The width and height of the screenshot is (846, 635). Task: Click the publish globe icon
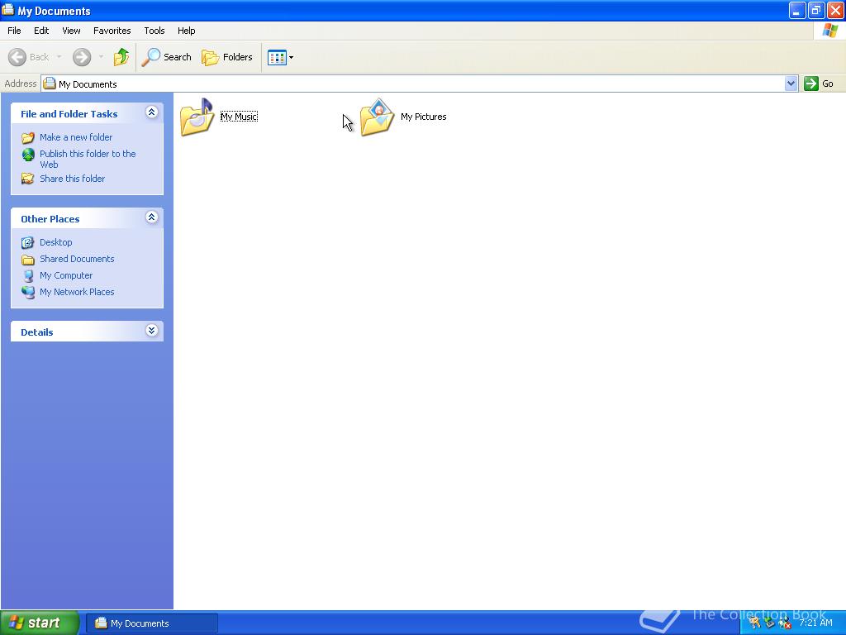click(28, 155)
